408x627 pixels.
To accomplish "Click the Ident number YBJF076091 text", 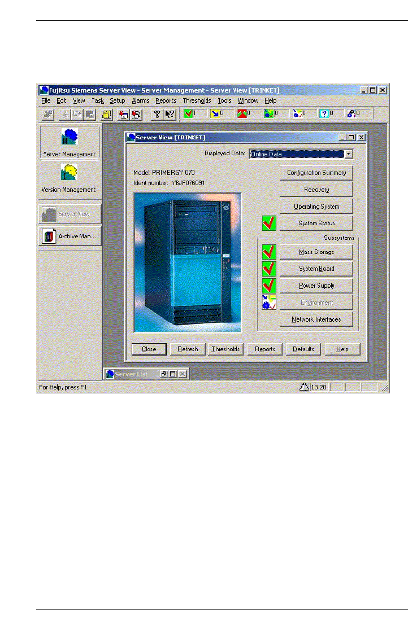I will (x=169, y=183).
